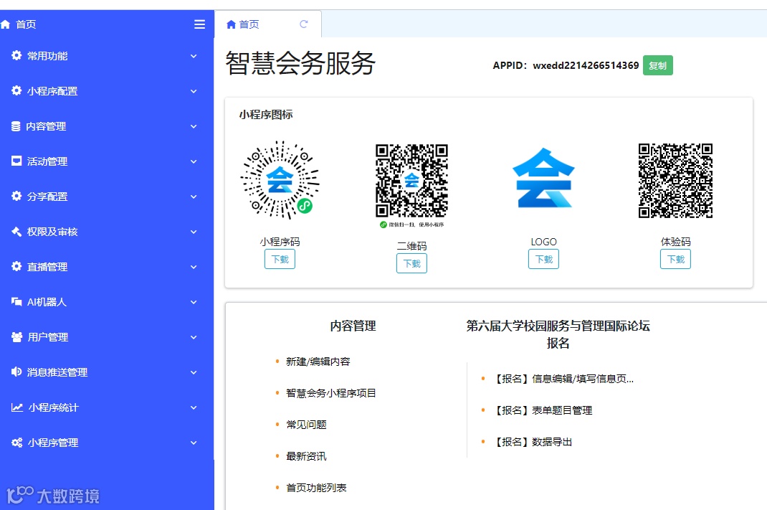Screen dimensions: 767x510
Task: Open the 常用功能 sidebar label
Action: point(47,56)
